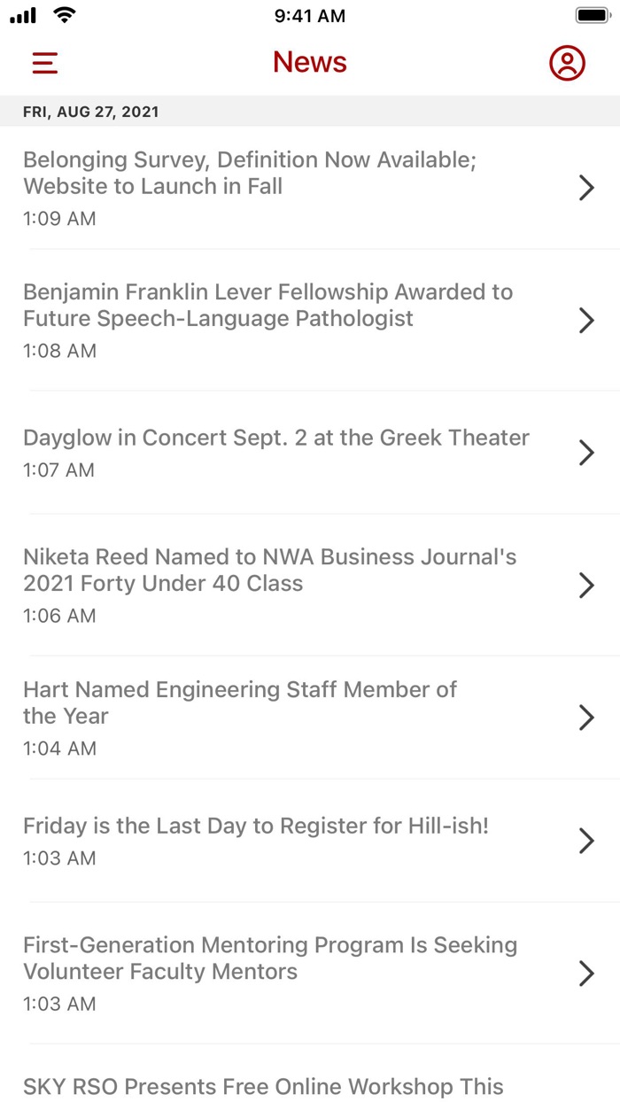The height and width of the screenshot is (1102, 620).
Task: Tap the 9:41 AM clock in the status bar
Action: [x=310, y=15]
